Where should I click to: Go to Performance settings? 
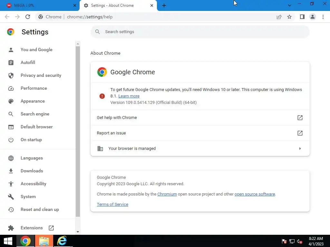pos(34,88)
